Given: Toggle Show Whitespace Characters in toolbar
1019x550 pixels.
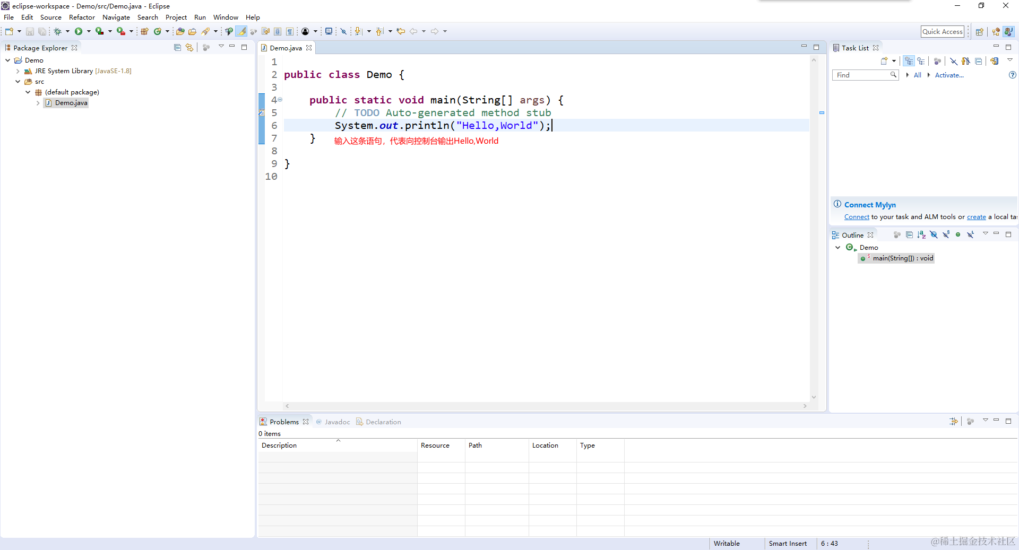Looking at the screenshot, I should (290, 31).
